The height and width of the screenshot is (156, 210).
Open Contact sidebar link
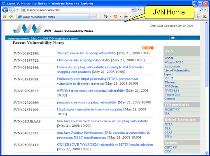pos(170,99)
